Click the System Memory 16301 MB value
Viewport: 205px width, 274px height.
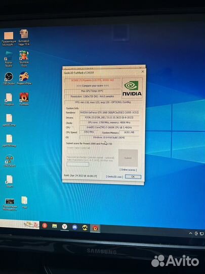pyautogui.click(x=129, y=132)
